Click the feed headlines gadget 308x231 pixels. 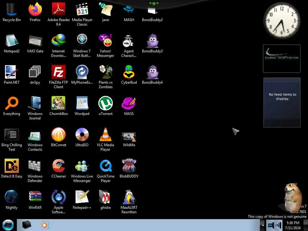(282, 102)
